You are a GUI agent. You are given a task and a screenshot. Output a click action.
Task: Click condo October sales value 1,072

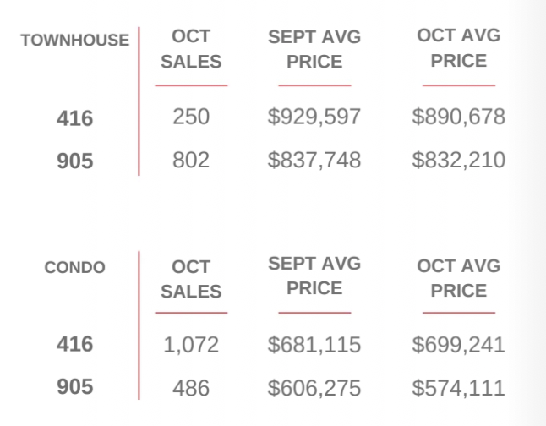coord(191,345)
